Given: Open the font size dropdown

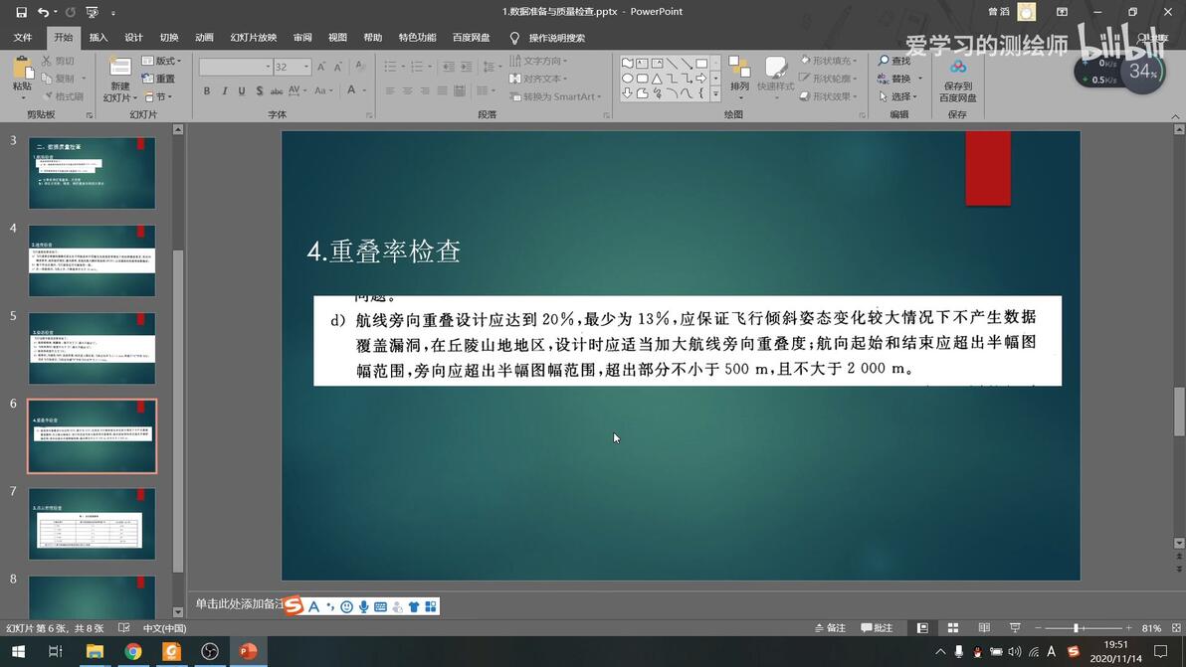Looking at the screenshot, I should [306, 67].
